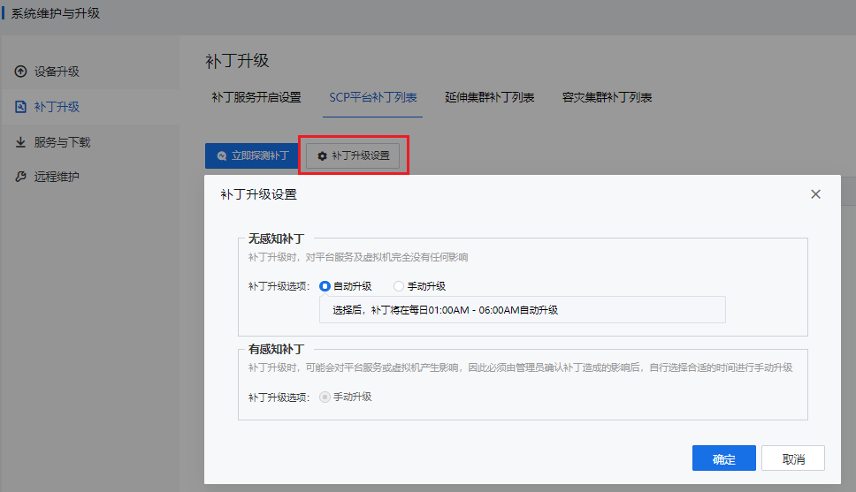Select 手动升级 radio under 无感知补丁
This screenshot has height=492, width=856.
399,286
